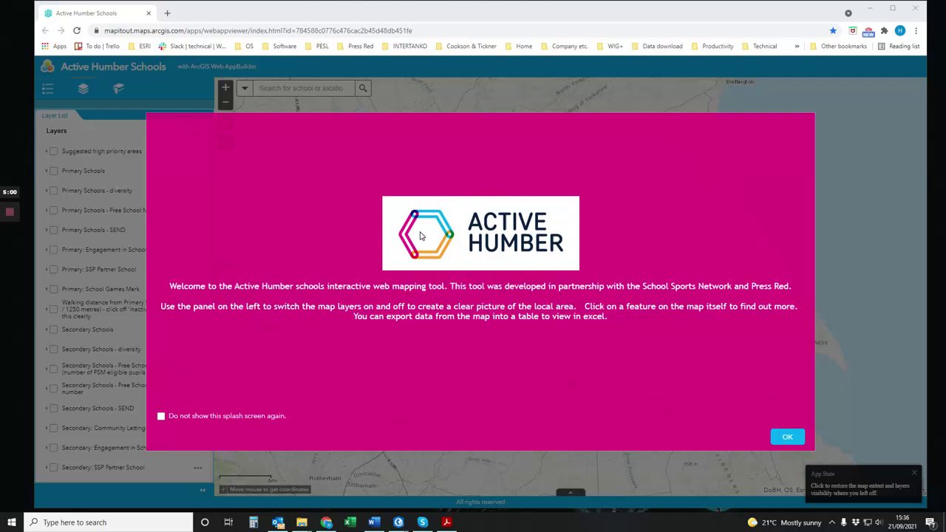
Task: Show more bookmarks with the chevron
Action: coord(797,46)
